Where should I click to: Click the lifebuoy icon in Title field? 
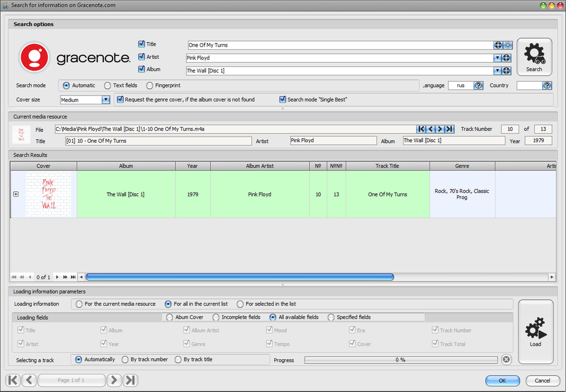[x=498, y=45]
